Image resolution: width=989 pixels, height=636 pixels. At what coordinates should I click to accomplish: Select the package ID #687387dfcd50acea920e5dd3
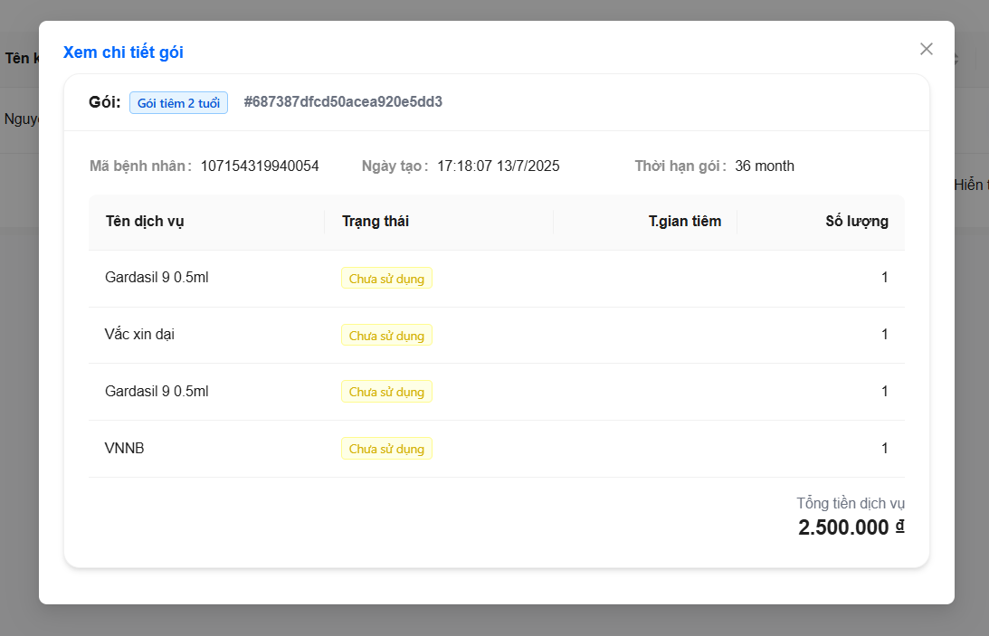[x=343, y=102]
